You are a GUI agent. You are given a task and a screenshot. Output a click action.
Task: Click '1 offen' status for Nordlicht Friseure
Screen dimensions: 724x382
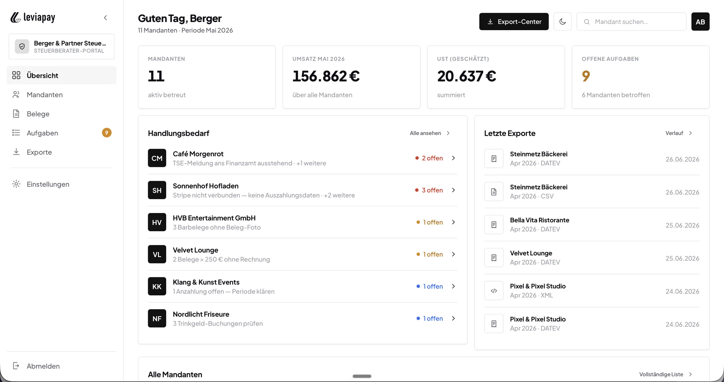(x=430, y=318)
